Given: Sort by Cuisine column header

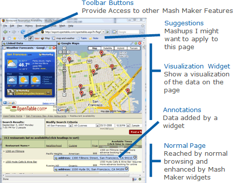Looking at the screenshot, I should click(x=73, y=146).
